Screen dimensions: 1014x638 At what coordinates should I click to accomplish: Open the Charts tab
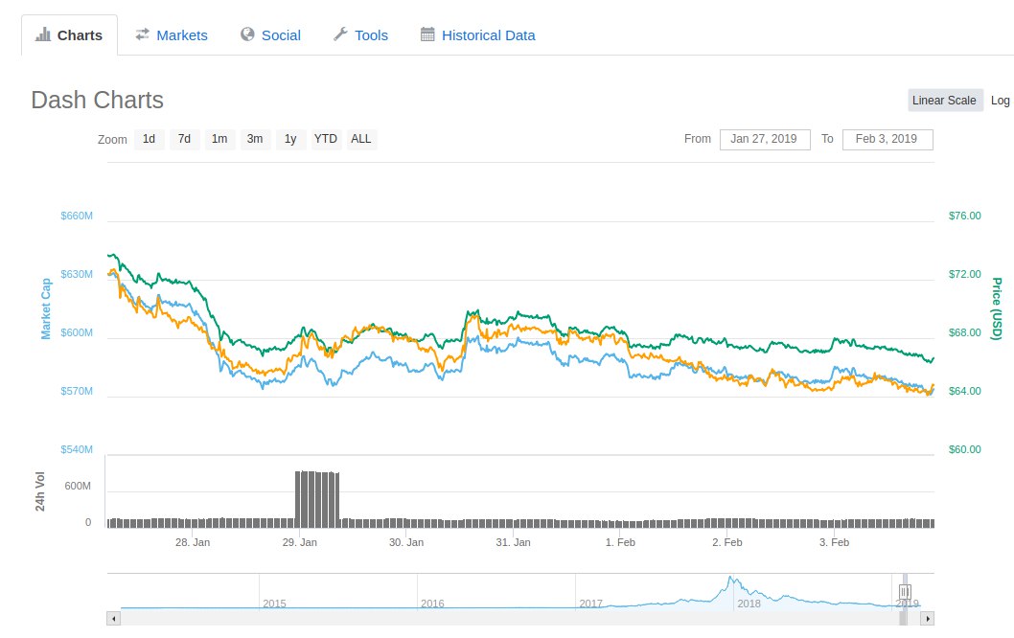pyautogui.click(x=69, y=35)
